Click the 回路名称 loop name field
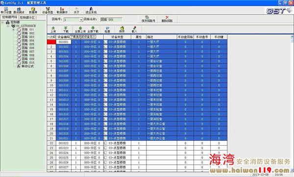Image resolution: width=294 pixels, height=177 pixels. 111,20
